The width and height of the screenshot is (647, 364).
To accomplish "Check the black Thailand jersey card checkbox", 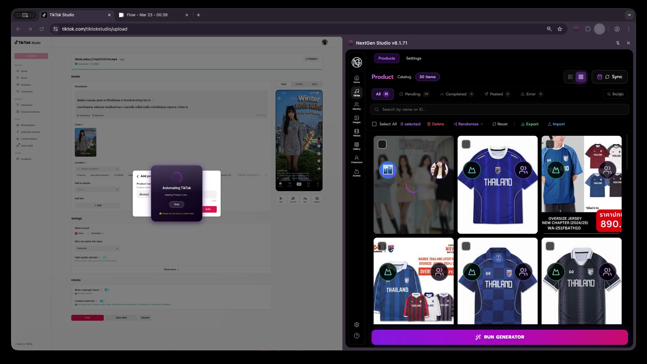I will [550, 246].
